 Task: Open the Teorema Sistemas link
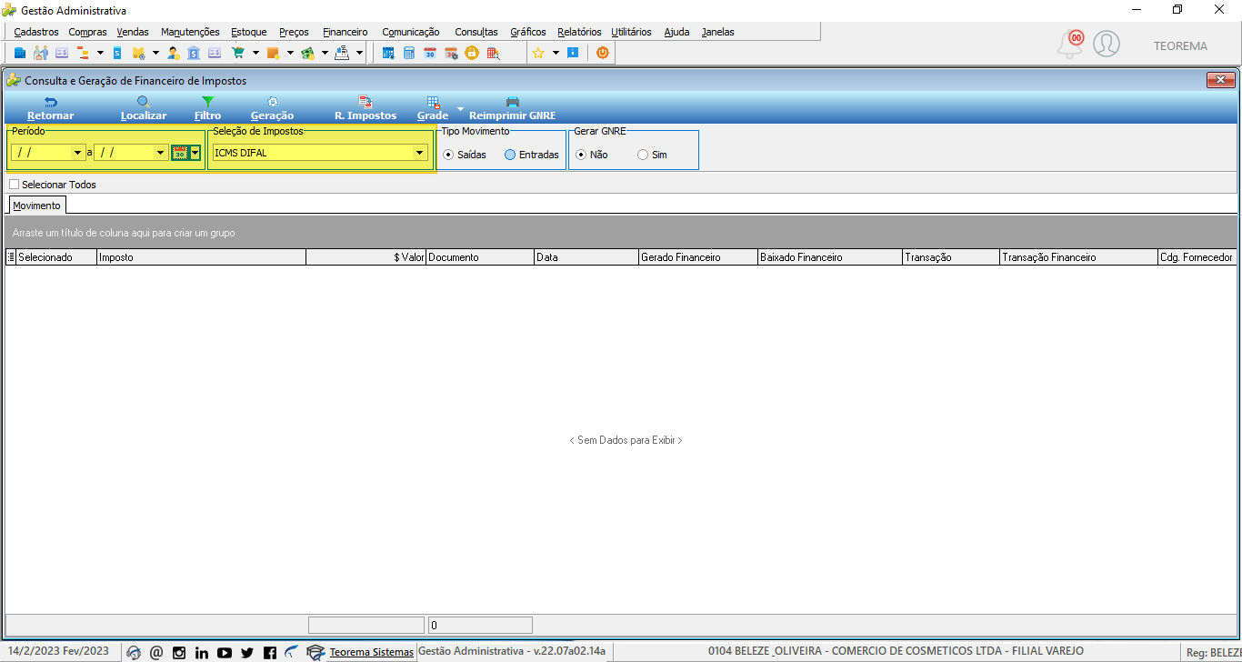(x=371, y=652)
